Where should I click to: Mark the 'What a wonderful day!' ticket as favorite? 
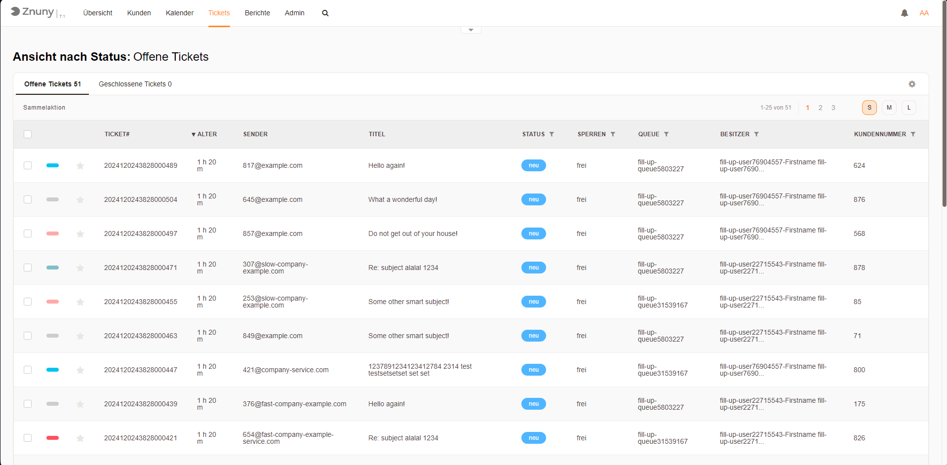[80, 200]
